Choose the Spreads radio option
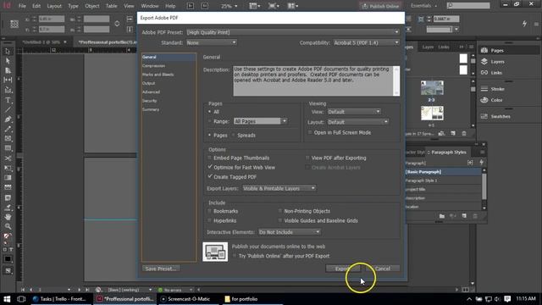This screenshot has height=305, width=542. pos(234,136)
